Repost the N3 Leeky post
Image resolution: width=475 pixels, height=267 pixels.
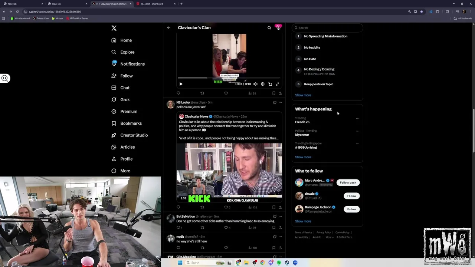pyautogui.click(x=202, y=207)
